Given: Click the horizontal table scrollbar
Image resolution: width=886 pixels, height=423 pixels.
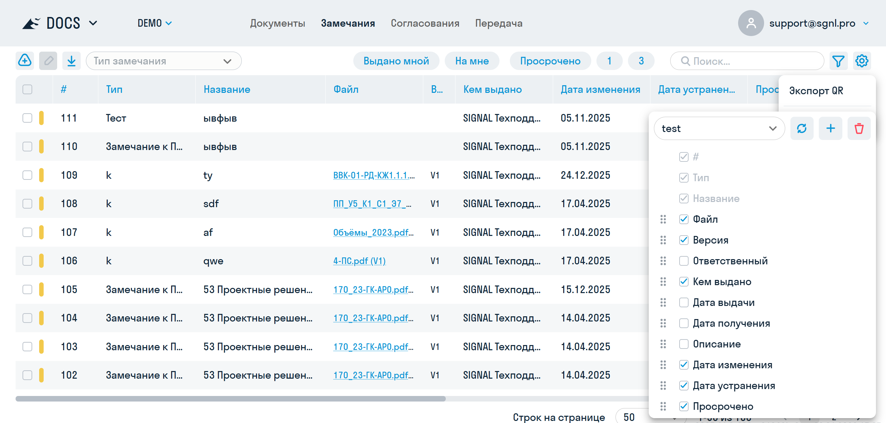Looking at the screenshot, I should click(230, 399).
